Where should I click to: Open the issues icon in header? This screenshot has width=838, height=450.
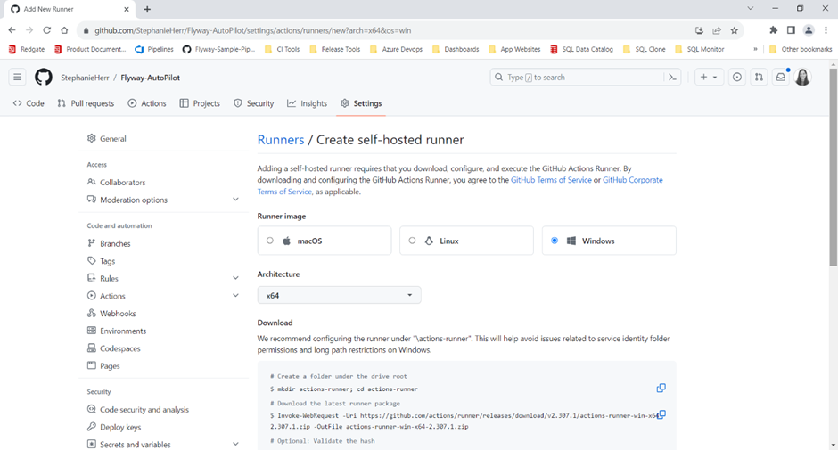tap(737, 78)
